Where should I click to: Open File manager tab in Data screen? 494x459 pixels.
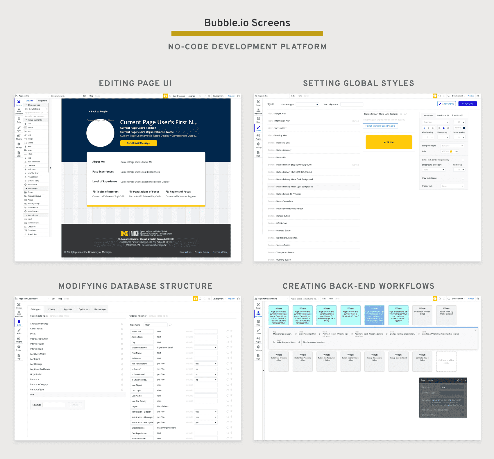pos(100,309)
